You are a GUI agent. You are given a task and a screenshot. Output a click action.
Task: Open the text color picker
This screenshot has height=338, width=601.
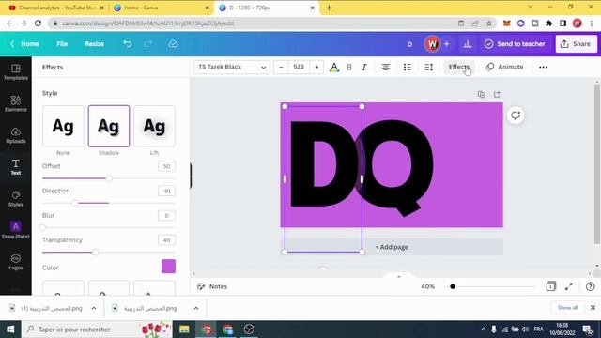334,67
